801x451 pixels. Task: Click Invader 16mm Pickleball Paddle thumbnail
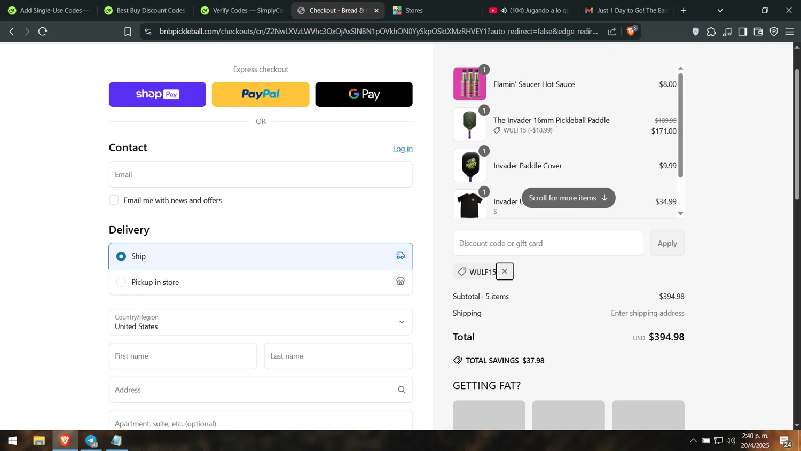[470, 125]
